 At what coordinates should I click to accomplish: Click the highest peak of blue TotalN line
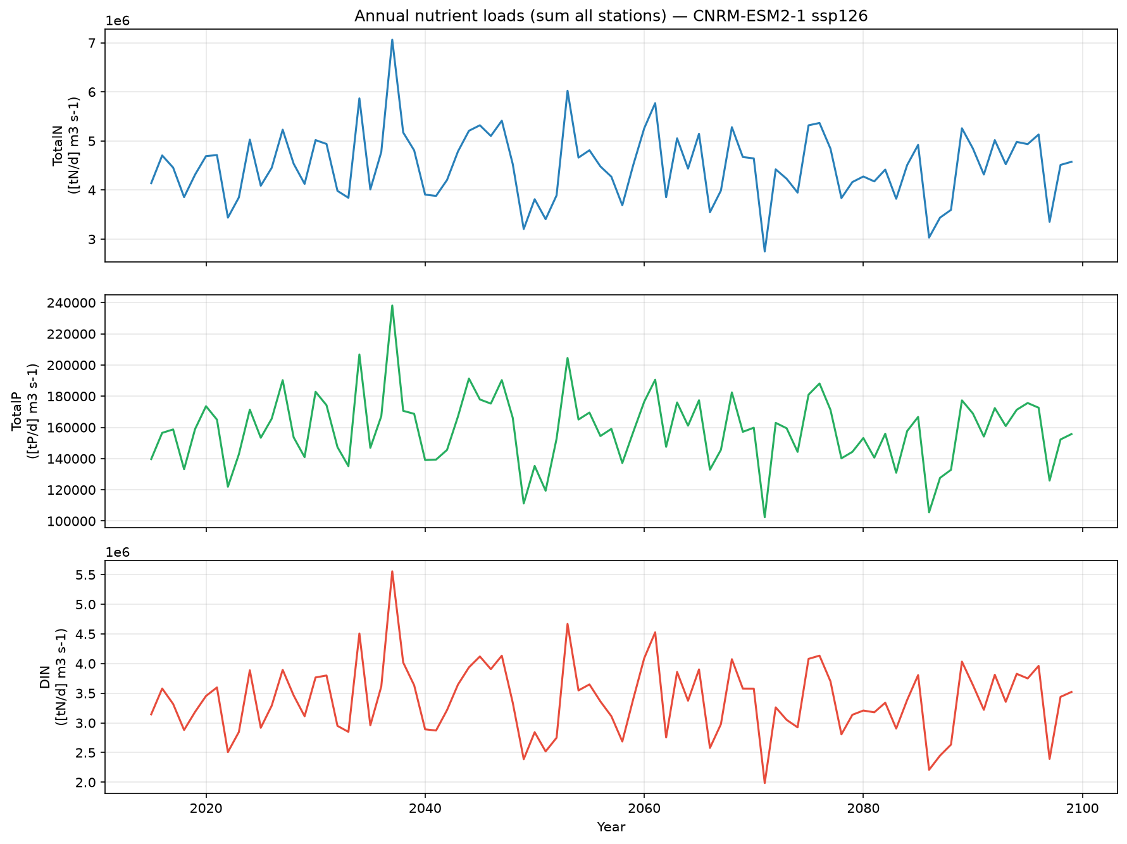(x=392, y=40)
